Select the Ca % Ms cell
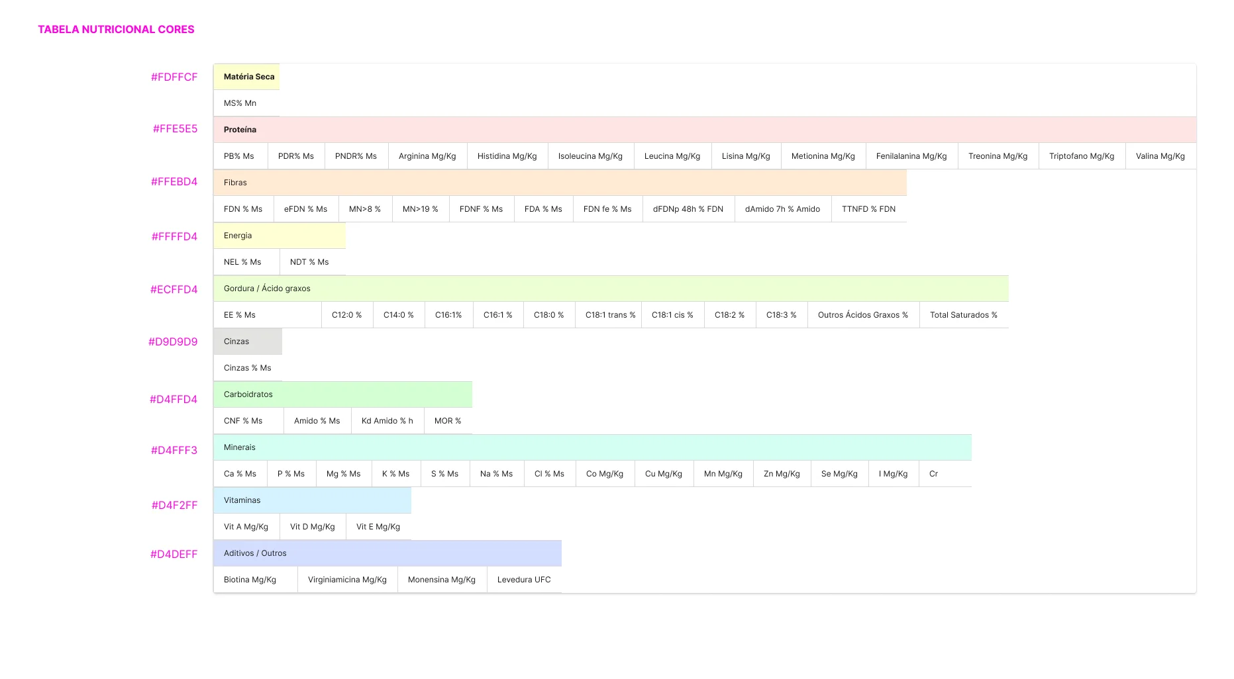The width and height of the screenshot is (1234, 679). coord(240,474)
